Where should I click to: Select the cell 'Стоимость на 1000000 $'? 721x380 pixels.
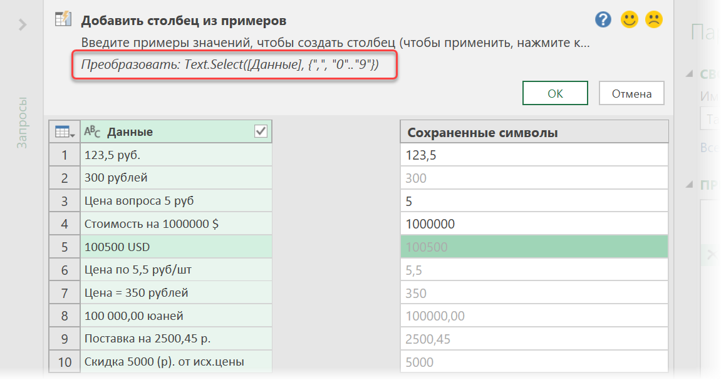click(x=176, y=223)
